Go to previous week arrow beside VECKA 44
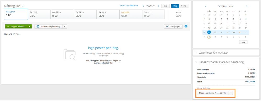The width and height of the screenshot is (261, 101). [143, 6]
